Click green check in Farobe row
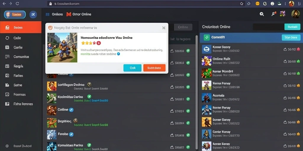Image resolution: width=303 pixels, height=151 pixels. [188, 135]
